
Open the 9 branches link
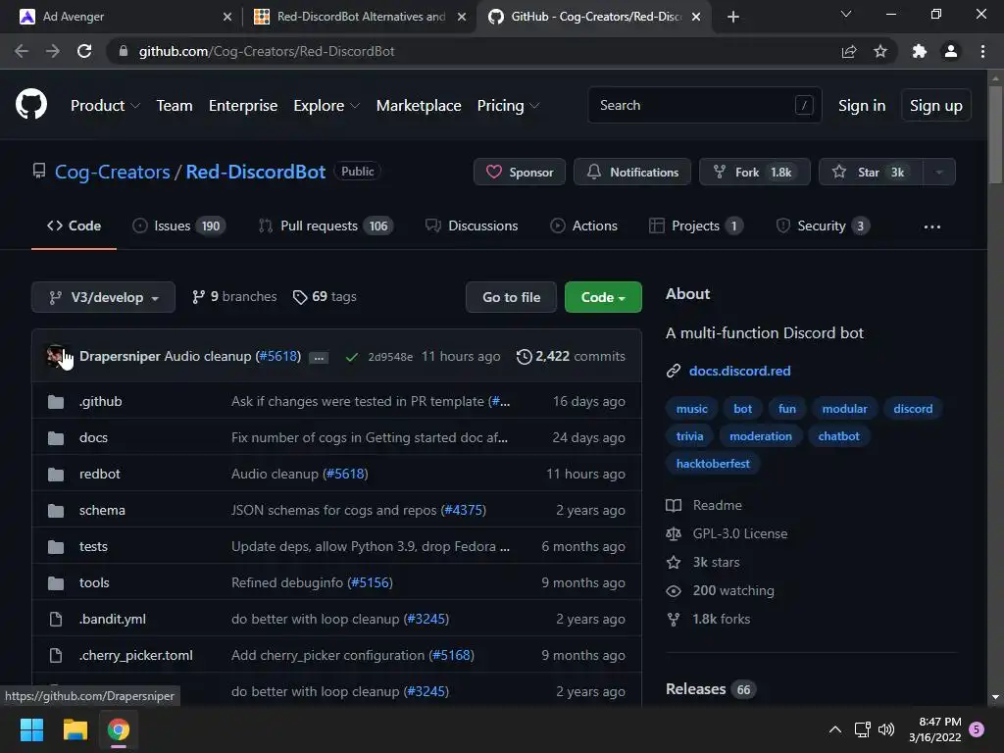[x=234, y=296]
